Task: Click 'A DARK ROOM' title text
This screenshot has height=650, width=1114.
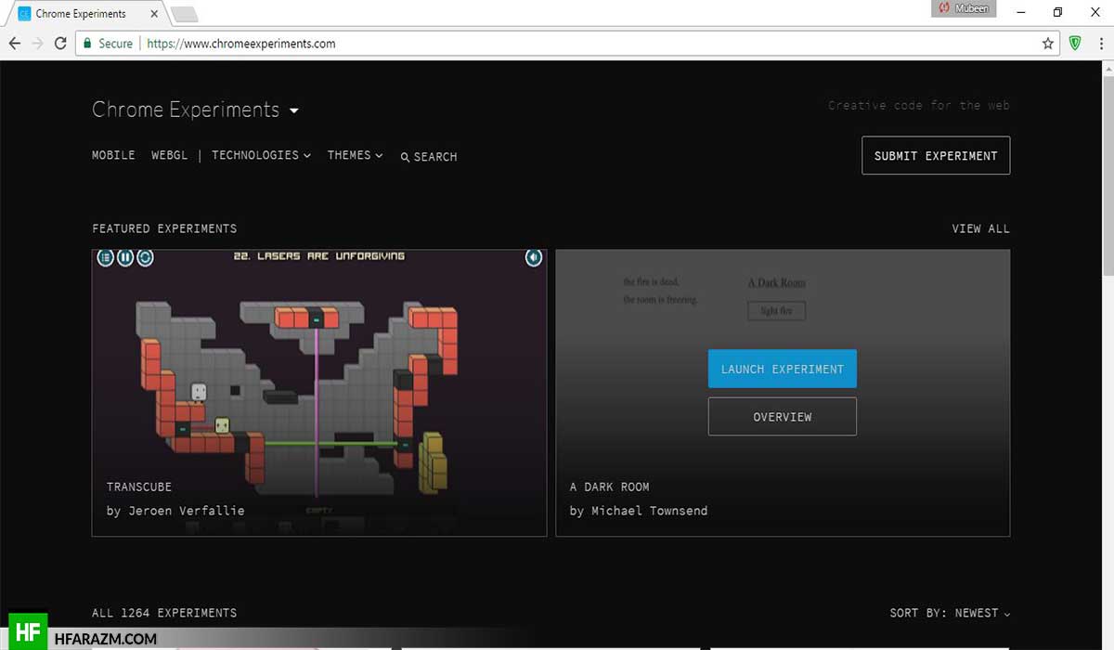Action: click(x=609, y=487)
